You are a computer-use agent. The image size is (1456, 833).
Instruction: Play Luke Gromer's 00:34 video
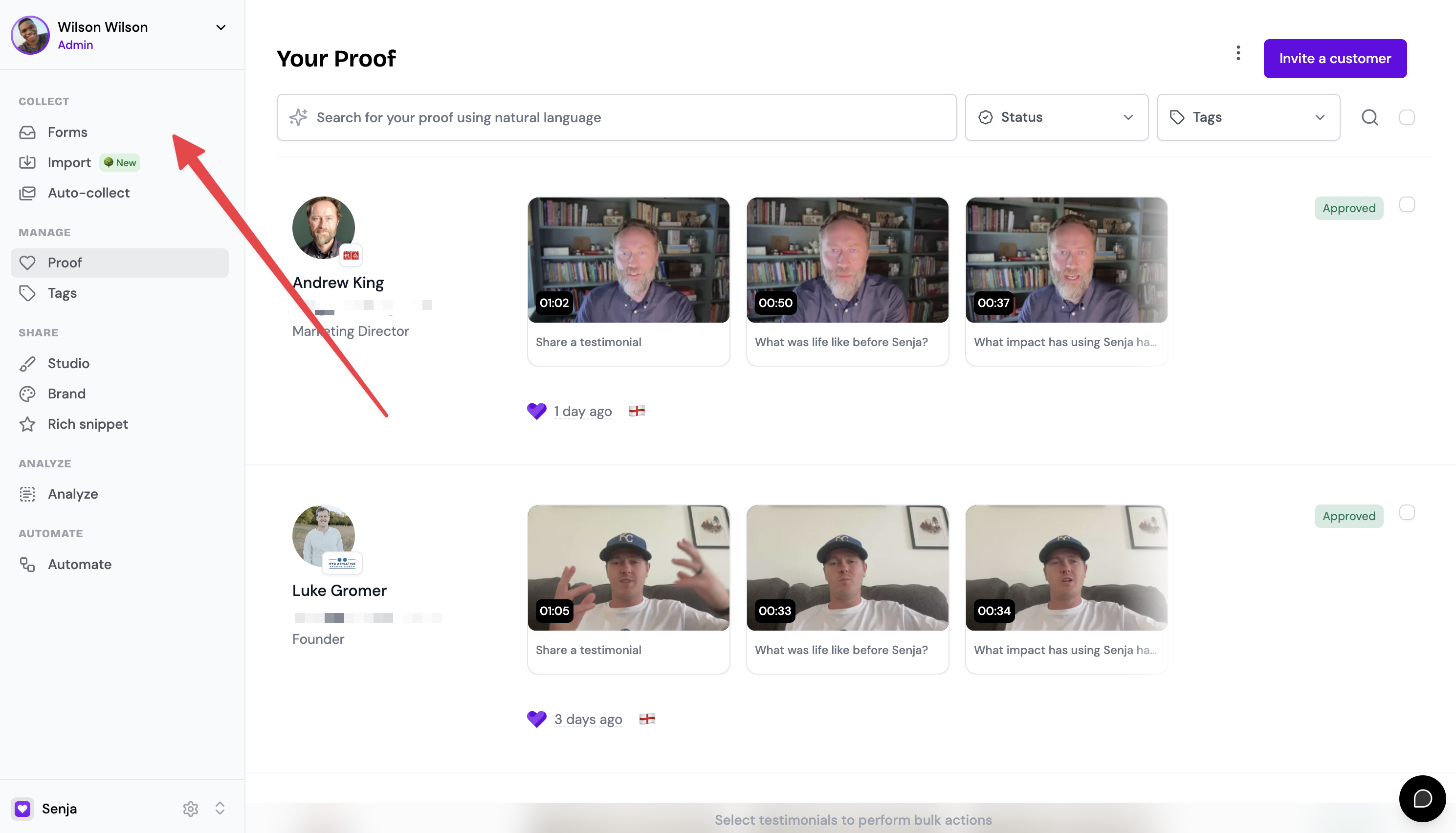pos(1066,568)
